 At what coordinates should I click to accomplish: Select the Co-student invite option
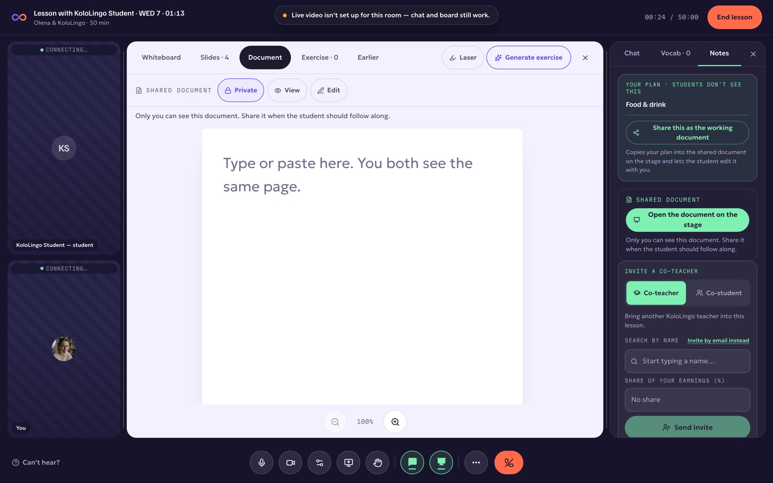tap(718, 293)
